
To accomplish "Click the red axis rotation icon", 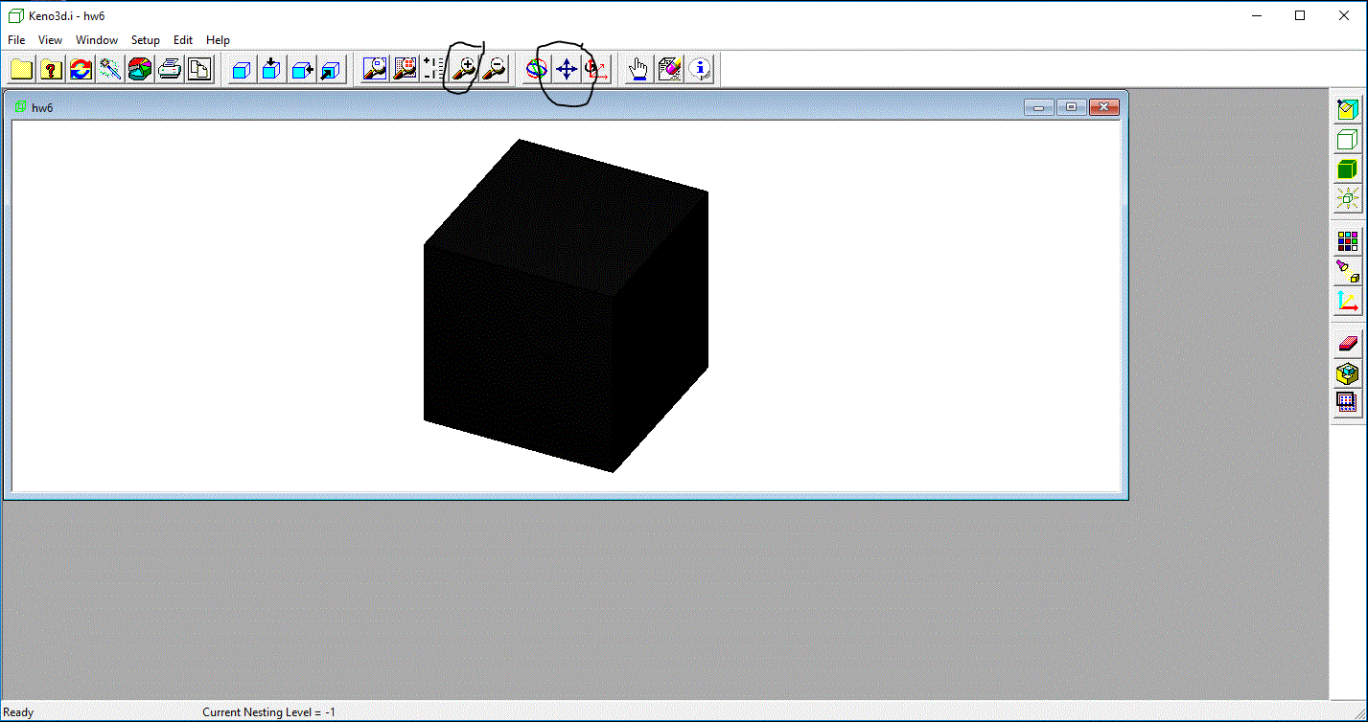I will pos(596,69).
